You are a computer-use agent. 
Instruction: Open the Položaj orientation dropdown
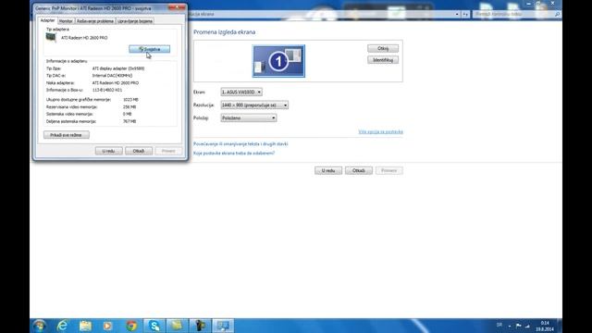249,118
